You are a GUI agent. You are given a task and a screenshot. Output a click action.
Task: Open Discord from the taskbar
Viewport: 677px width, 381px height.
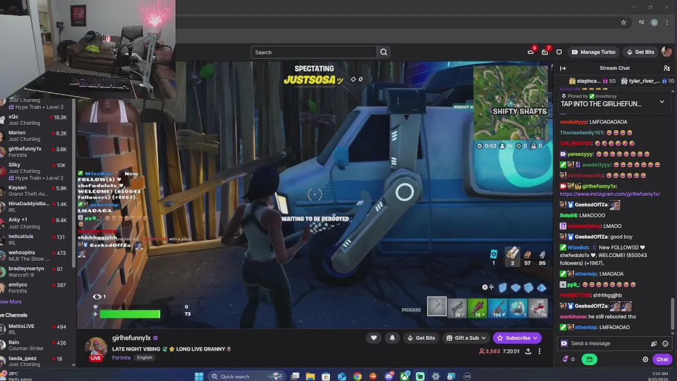click(389, 376)
